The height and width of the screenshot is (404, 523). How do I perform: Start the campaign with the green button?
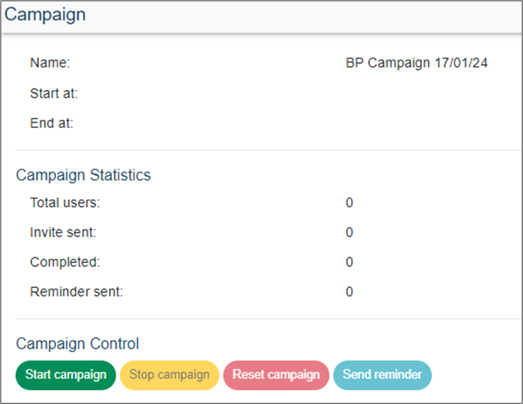coord(66,375)
